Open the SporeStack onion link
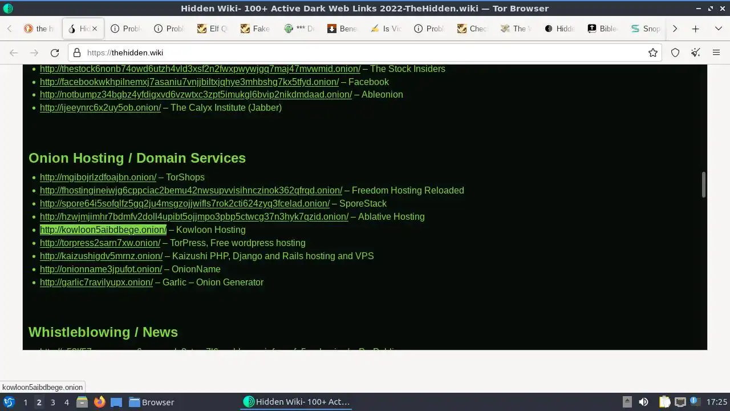 pyautogui.click(x=185, y=204)
